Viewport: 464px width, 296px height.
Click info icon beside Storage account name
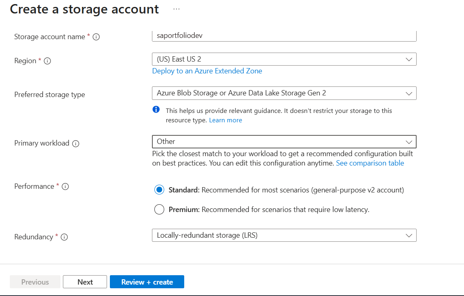tap(96, 37)
